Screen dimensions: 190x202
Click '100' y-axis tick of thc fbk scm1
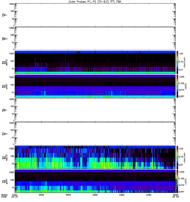(x=12, y=180)
